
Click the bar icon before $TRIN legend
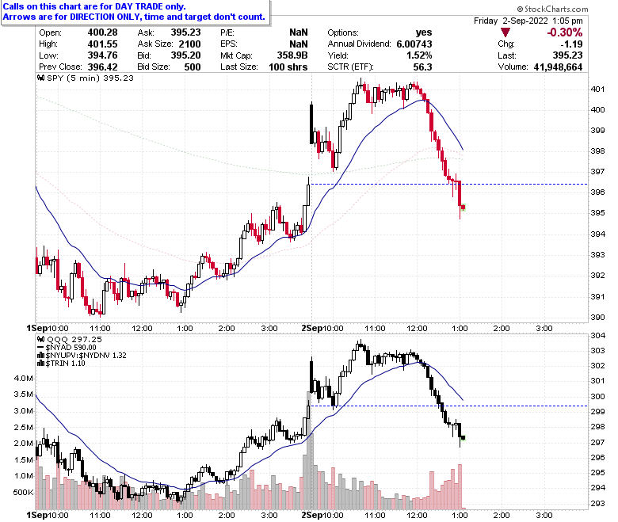click(x=40, y=364)
